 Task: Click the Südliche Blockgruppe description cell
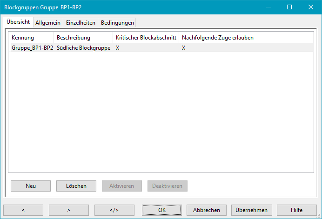pyautogui.click(x=83, y=48)
